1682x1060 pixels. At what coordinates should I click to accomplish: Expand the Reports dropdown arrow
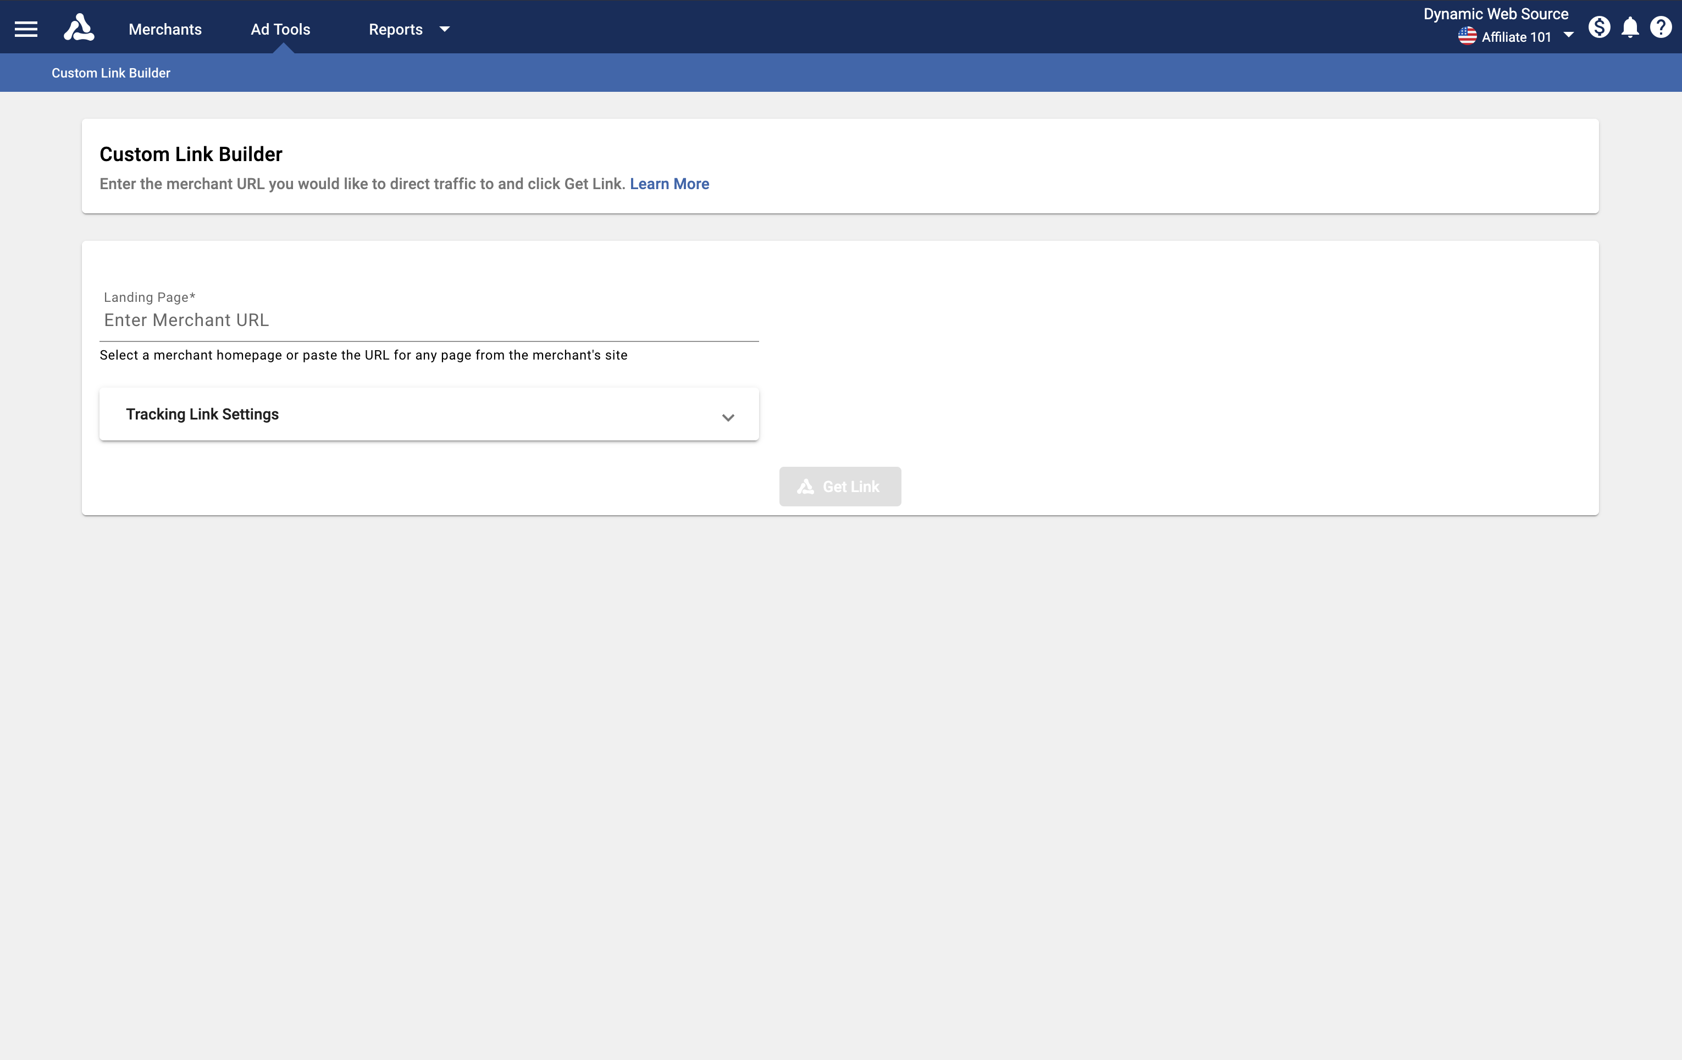444,29
